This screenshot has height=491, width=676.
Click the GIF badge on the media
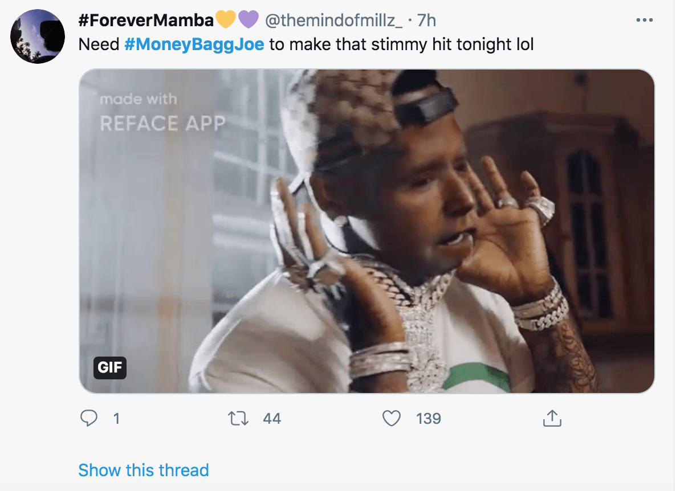pyautogui.click(x=110, y=367)
